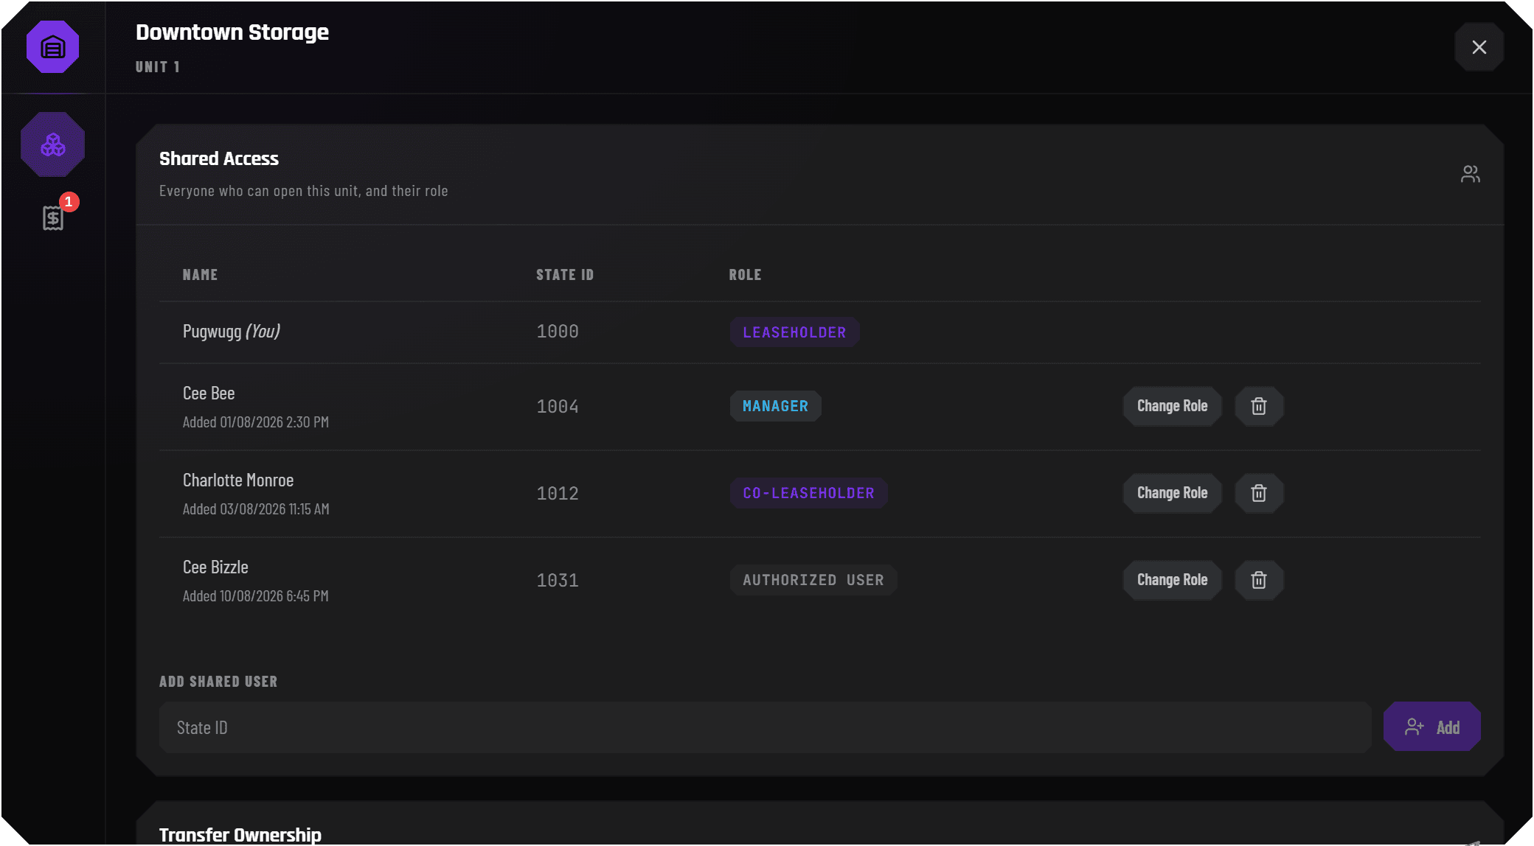Click the UNIT 1 subtitle
1534x846 pixels.
[158, 67]
